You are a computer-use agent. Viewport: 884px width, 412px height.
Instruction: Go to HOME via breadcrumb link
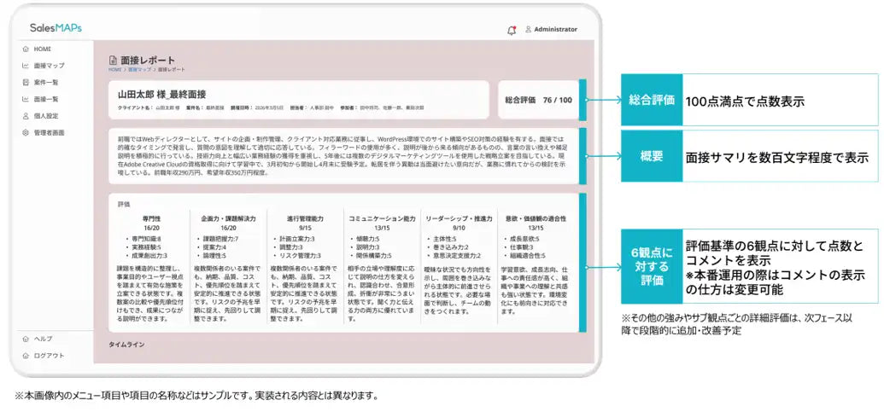pyautogui.click(x=115, y=69)
